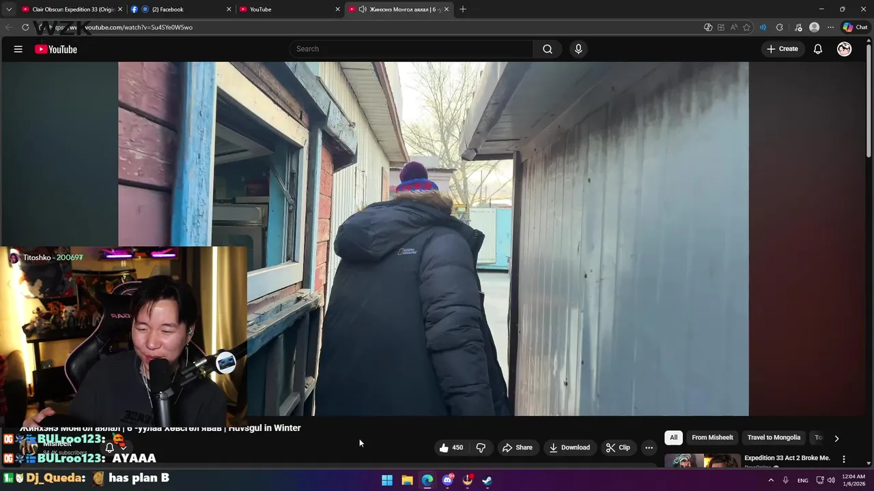Select the Travel to Mongolia chip

click(x=774, y=438)
